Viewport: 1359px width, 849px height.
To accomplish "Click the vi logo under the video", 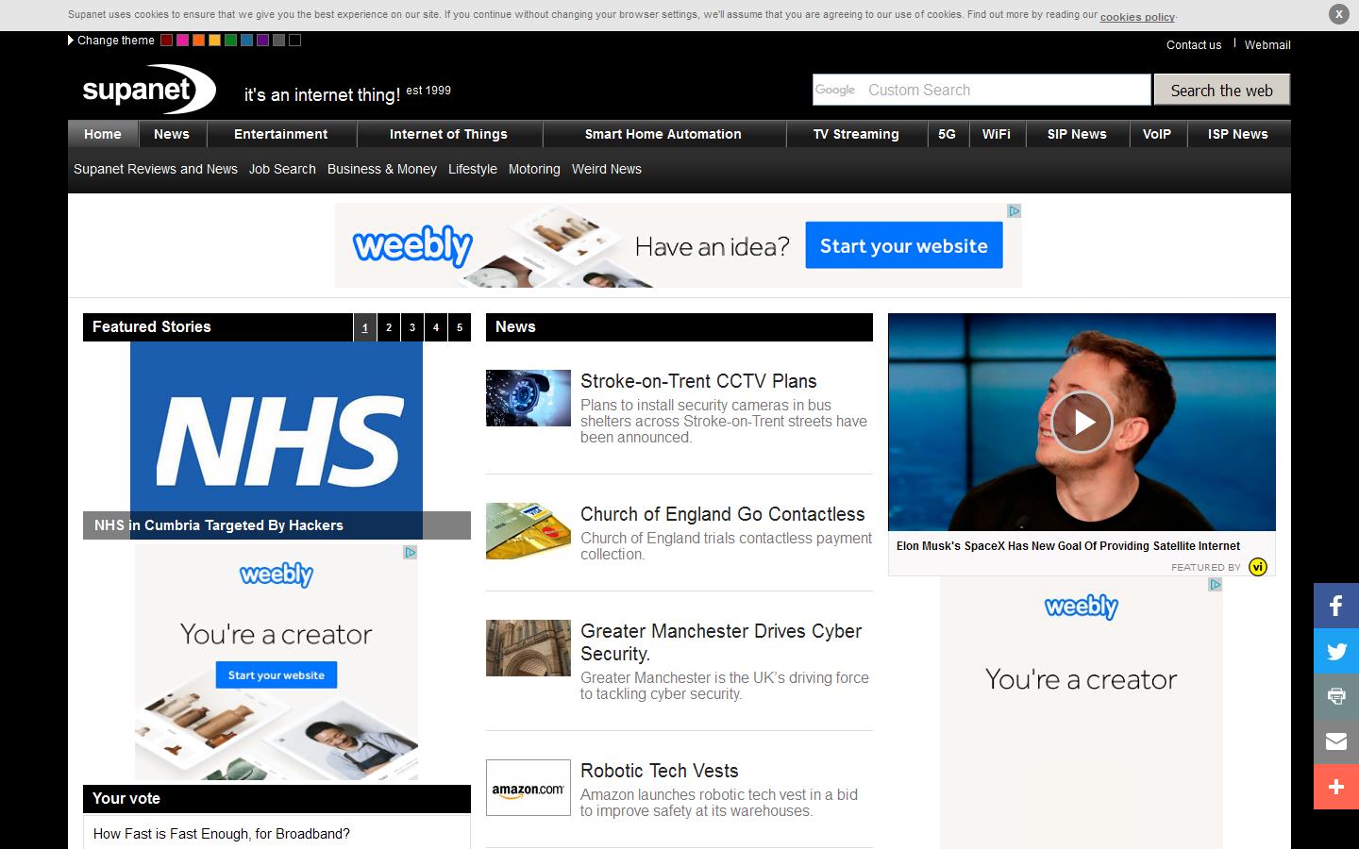I will pyautogui.click(x=1257, y=567).
